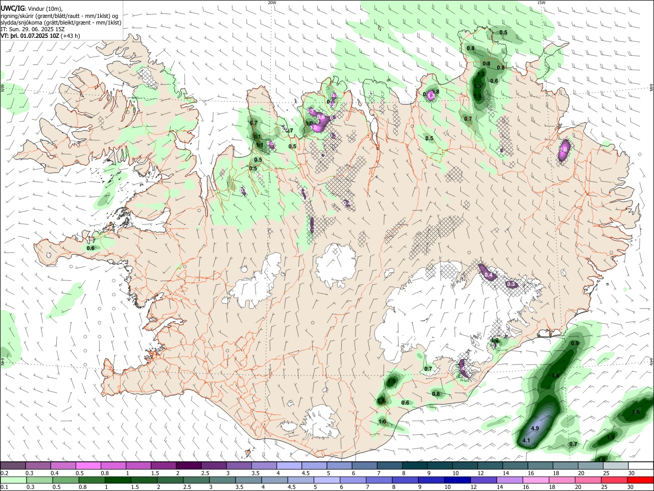The height and width of the screenshot is (491, 654).
Task: Click the dark green 1 swatch in the lower rain legend
Action: pos(118,480)
